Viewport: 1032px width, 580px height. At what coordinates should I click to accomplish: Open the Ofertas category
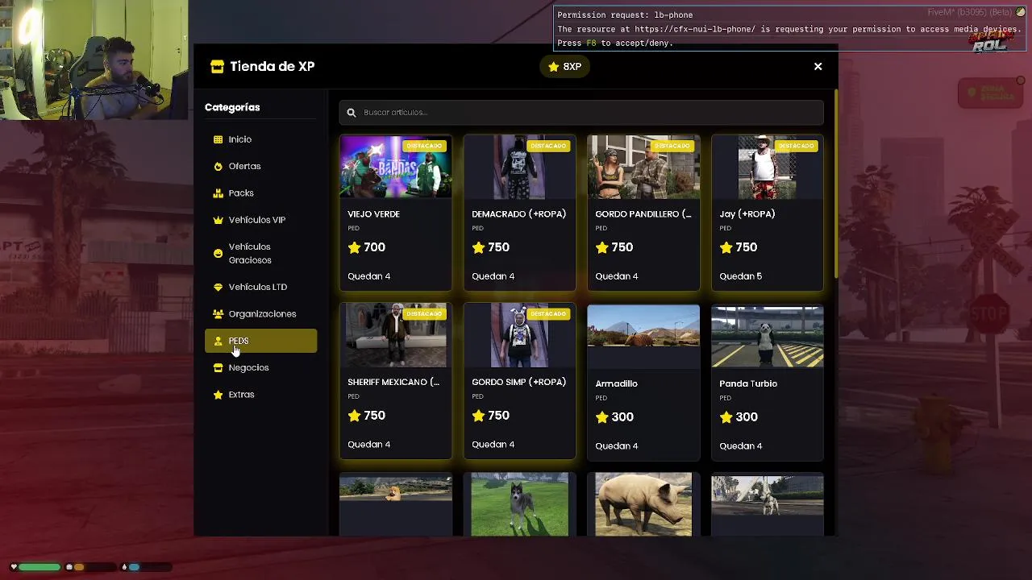260,166
